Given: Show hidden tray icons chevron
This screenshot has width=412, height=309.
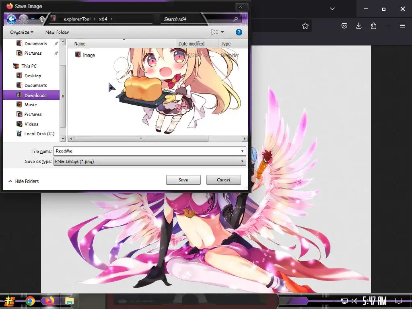Looking at the screenshot, I should click(334, 301).
